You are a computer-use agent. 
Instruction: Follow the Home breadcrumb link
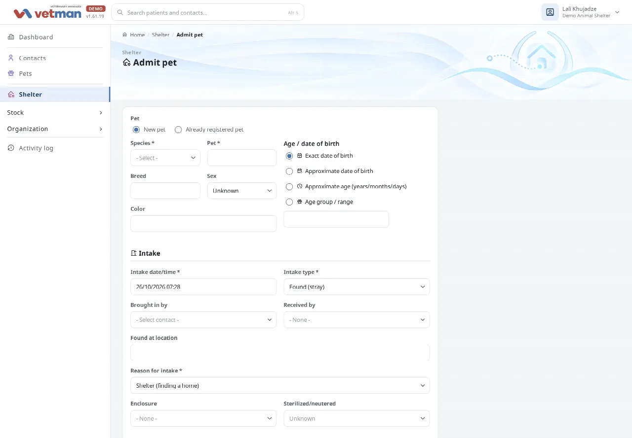pyautogui.click(x=137, y=34)
